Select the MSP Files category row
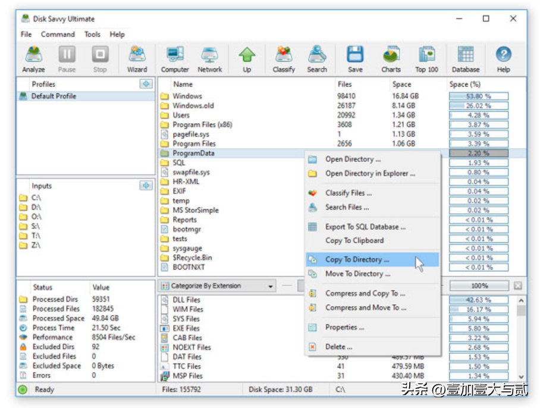 coord(338,376)
